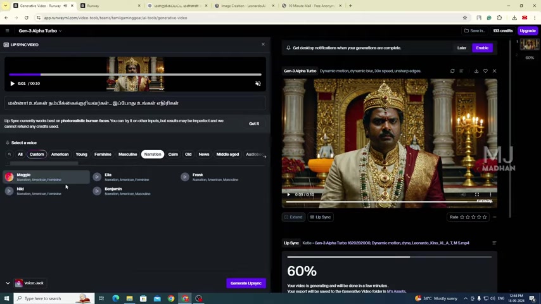The height and width of the screenshot is (304, 541).
Task: Filter voices by Old
Action: (188, 155)
